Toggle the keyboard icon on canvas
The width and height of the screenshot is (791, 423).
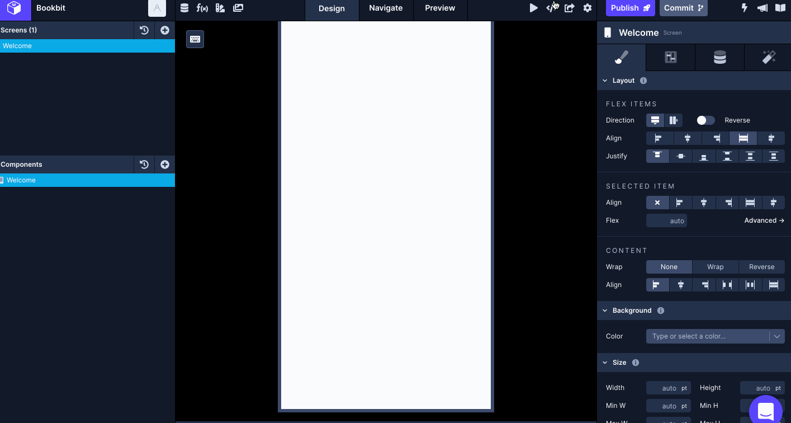[x=195, y=39]
